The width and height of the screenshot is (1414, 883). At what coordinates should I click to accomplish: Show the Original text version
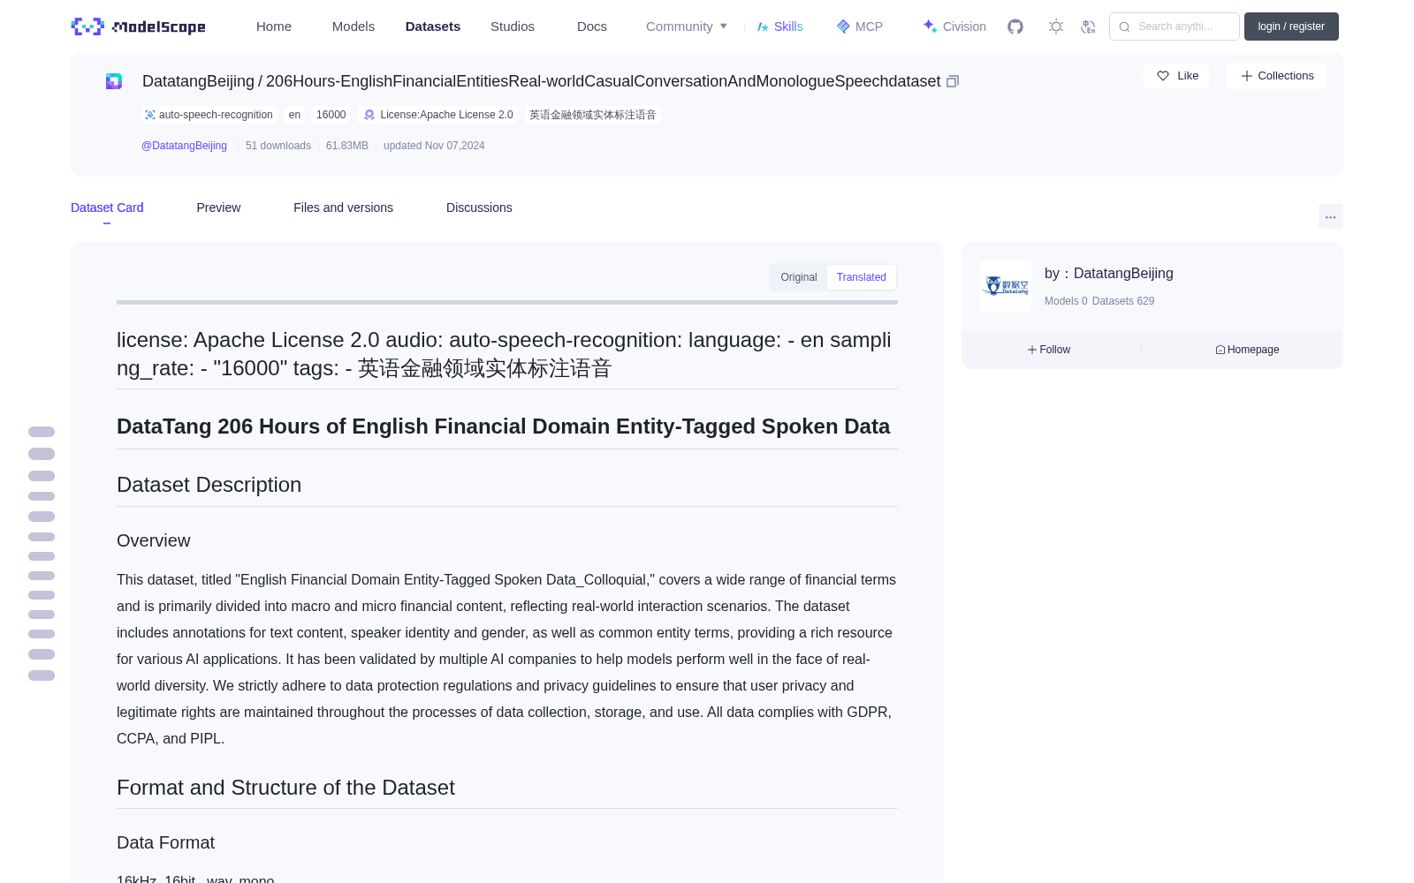799,277
